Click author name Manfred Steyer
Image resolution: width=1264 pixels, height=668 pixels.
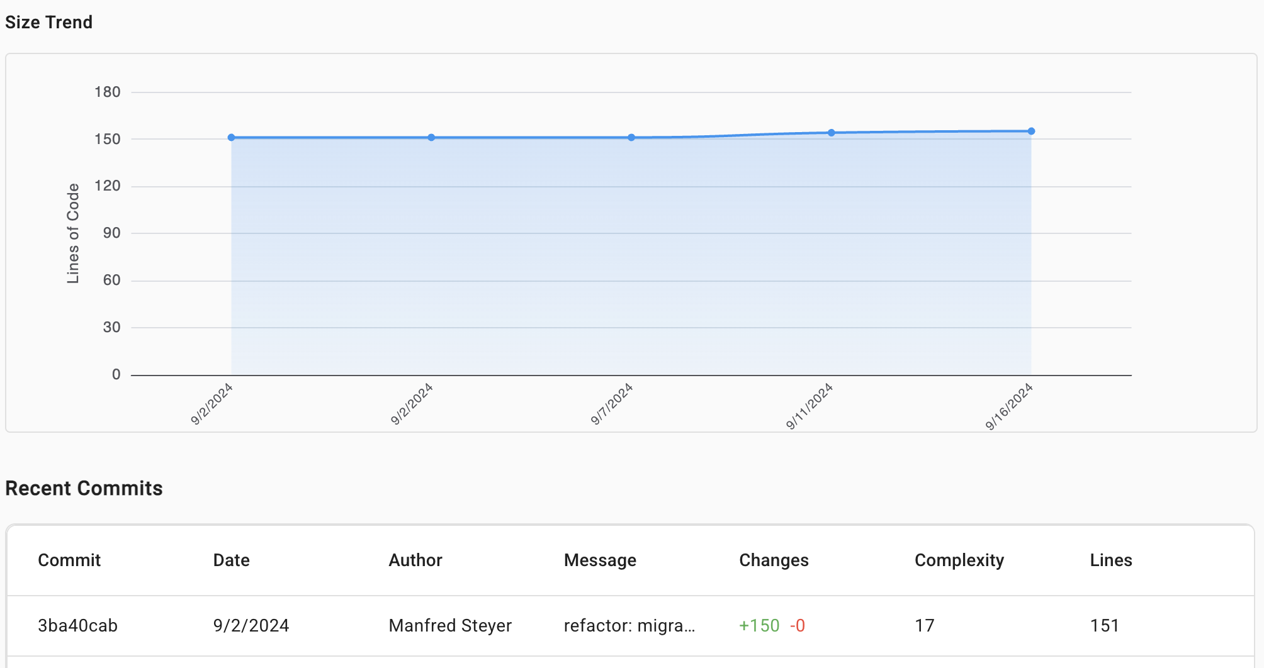tap(450, 625)
